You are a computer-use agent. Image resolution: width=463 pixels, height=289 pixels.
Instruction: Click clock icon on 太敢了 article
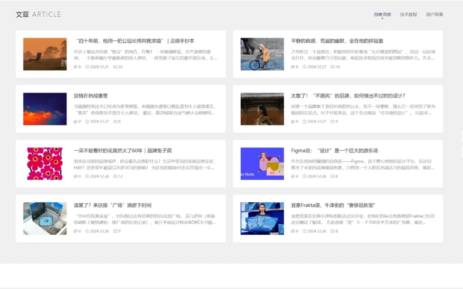click(x=304, y=121)
